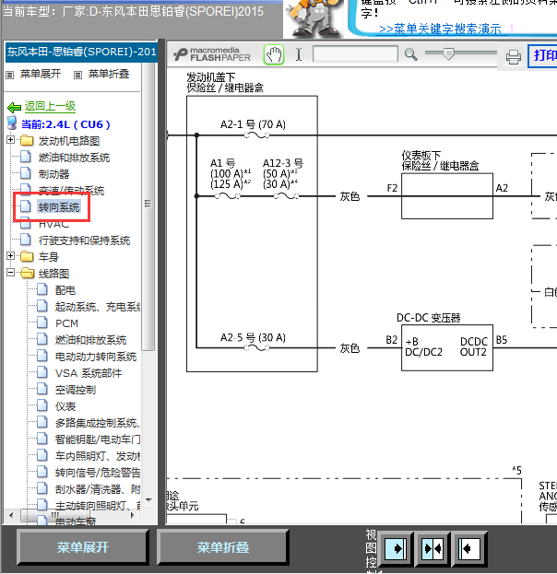The height and width of the screenshot is (574, 557).
Task: Select the 发动机电路图 folder item
Action: (69, 141)
